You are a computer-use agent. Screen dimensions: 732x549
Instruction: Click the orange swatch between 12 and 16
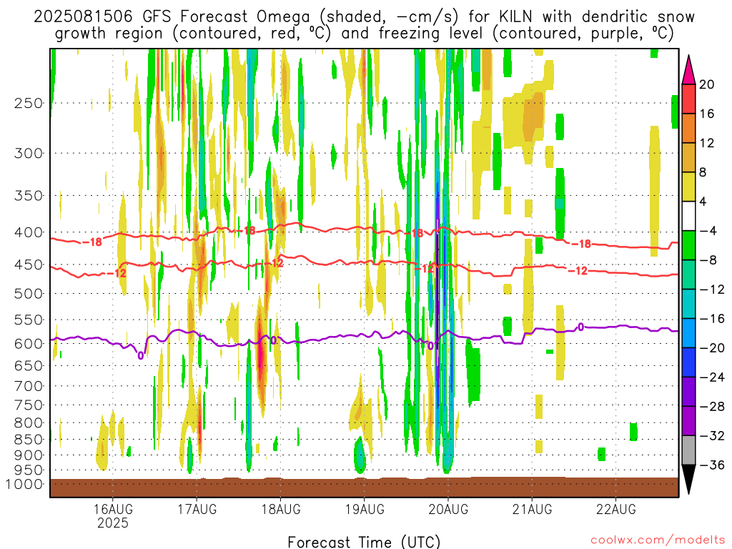688,128
